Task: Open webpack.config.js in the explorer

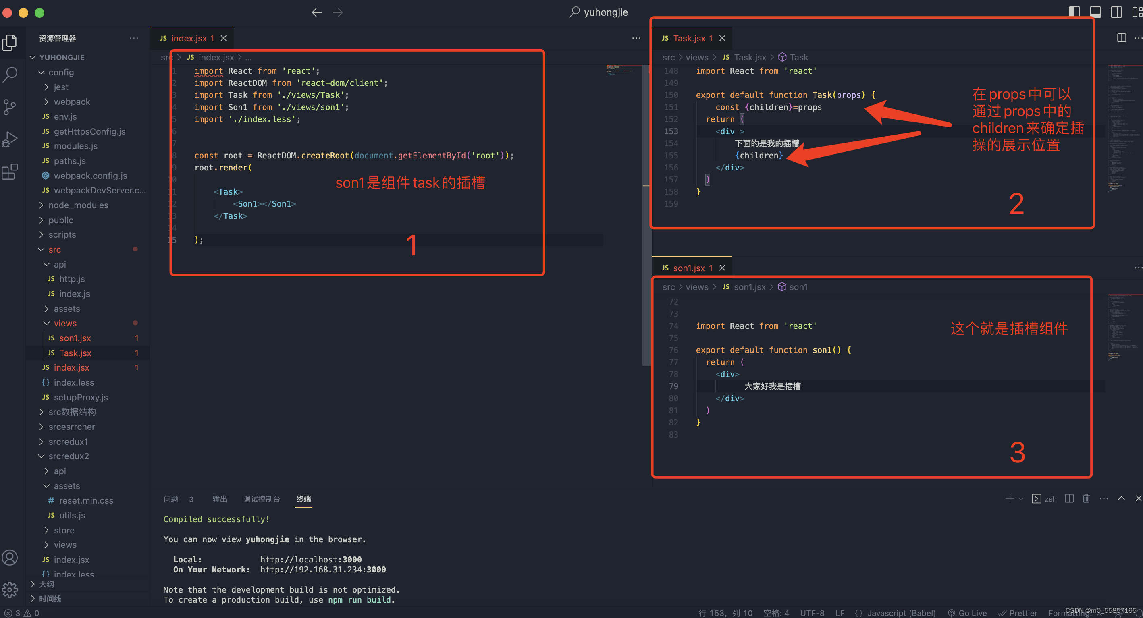Action: (90, 176)
